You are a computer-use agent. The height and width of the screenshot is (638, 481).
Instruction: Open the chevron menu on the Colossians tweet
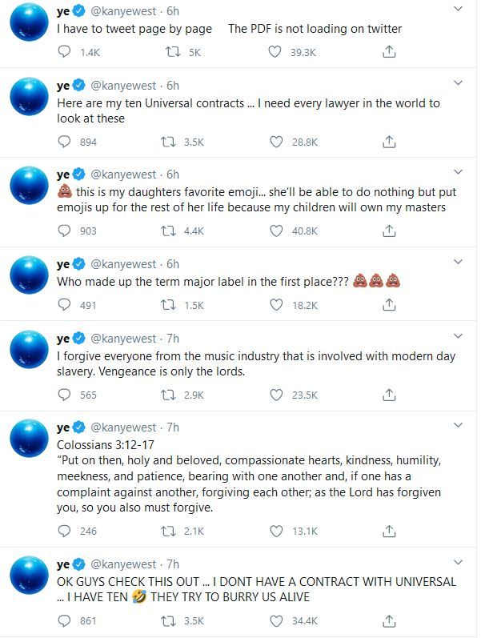(x=458, y=425)
